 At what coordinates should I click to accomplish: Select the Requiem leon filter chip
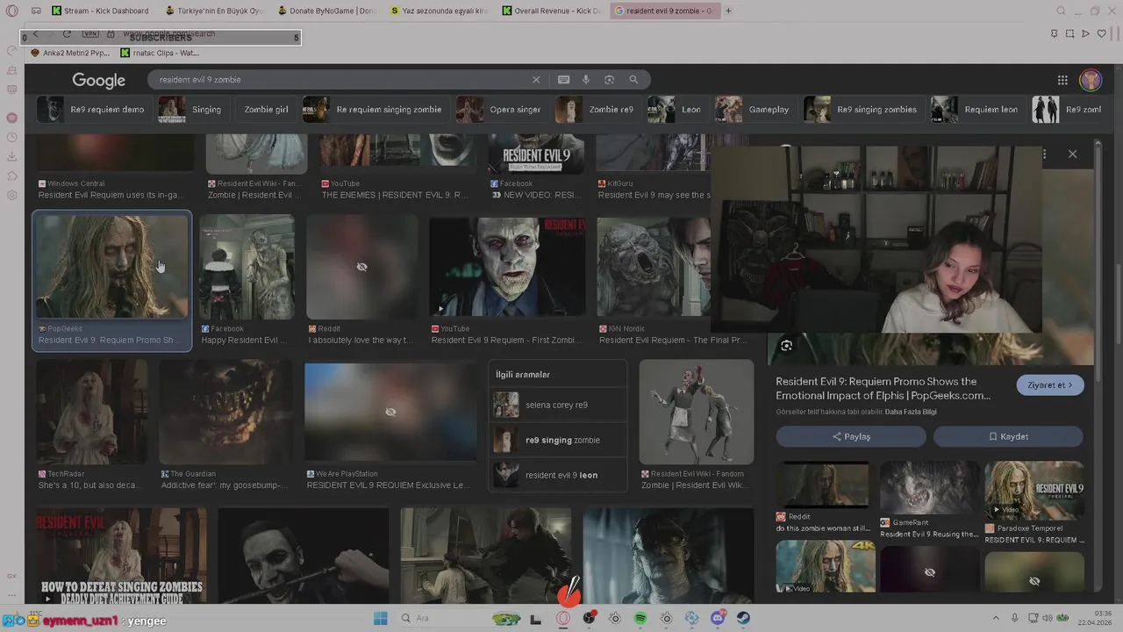[x=976, y=110]
